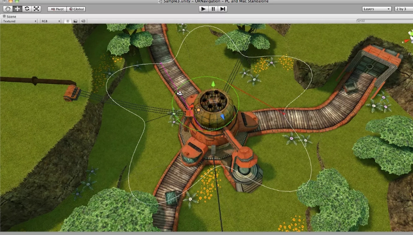This screenshot has width=413, height=235.
Task: Select the Rotate tool
Action: [x=27, y=9]
